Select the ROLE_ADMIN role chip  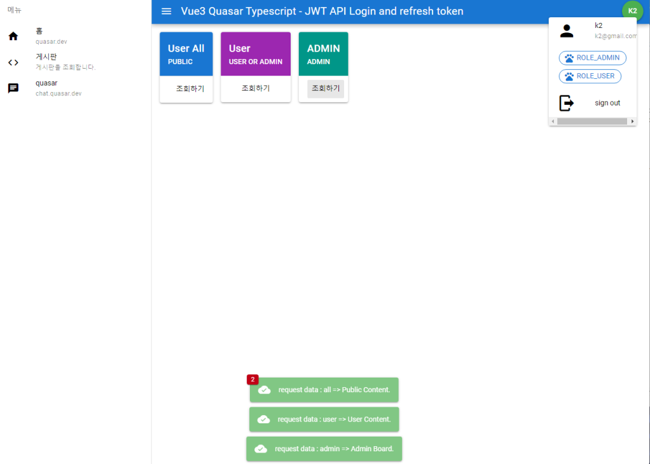click(x=592, y=58)
